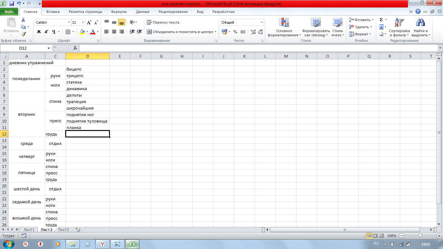Switch to the Формулы ribbon tab
Screen dimensions: 443x249
pyautogui.click(x=119, y=12)
